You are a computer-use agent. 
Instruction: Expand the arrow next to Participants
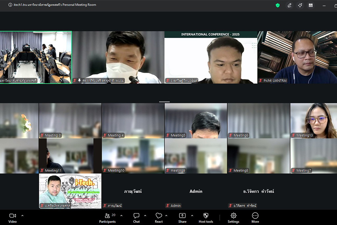[x=121, y=216]
